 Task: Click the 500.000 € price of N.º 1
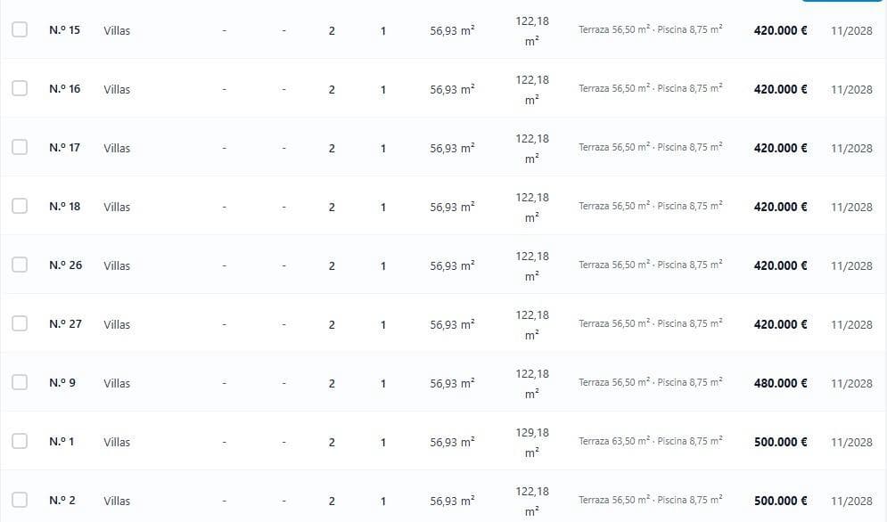click(780, 442)
